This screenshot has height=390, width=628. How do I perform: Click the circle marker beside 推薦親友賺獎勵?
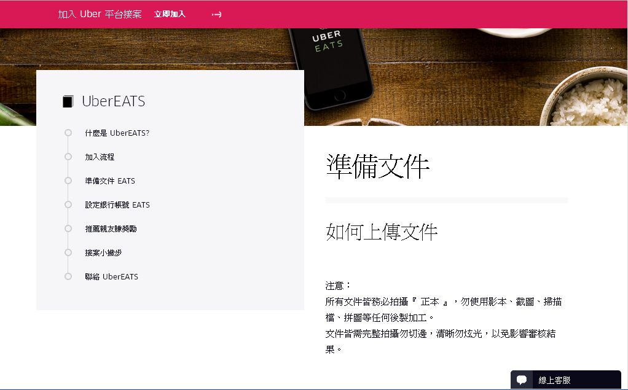coord(68,228)
